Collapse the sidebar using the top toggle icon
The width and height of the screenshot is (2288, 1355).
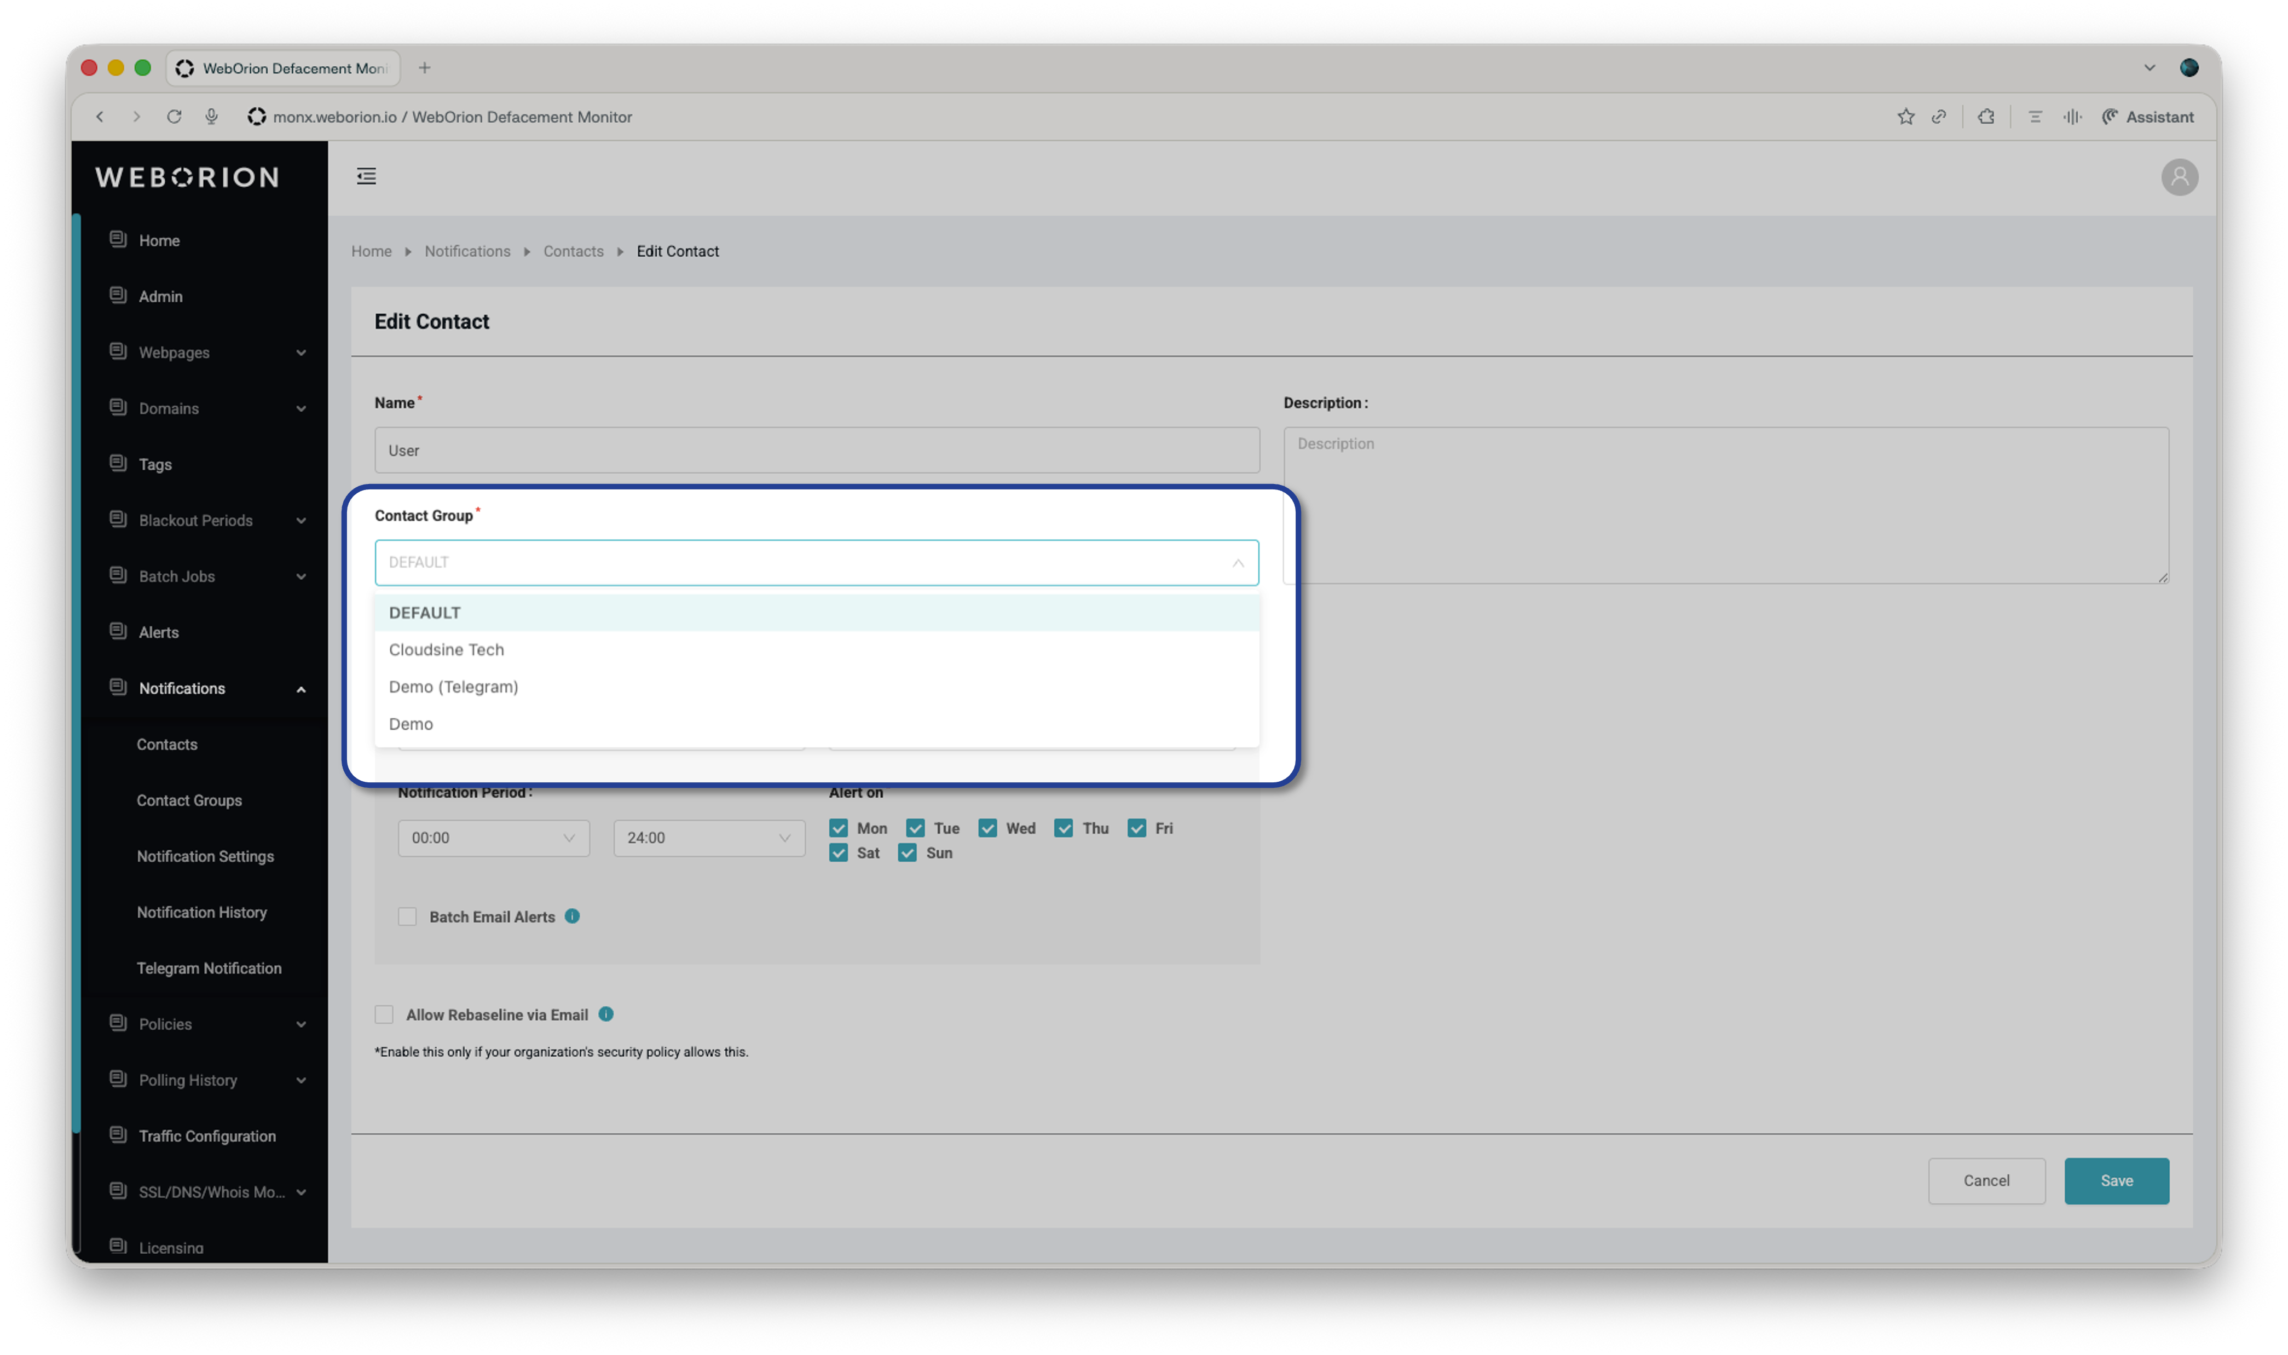366,176
